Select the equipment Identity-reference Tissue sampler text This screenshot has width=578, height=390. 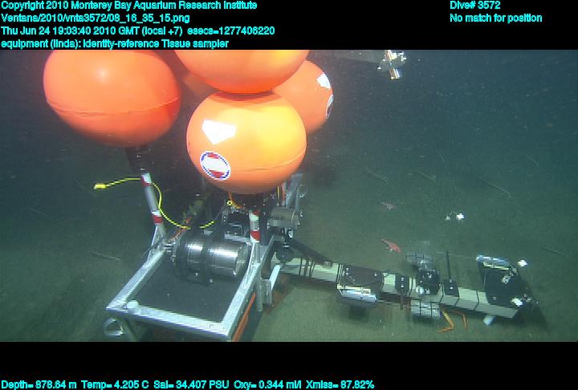point(115,43)
